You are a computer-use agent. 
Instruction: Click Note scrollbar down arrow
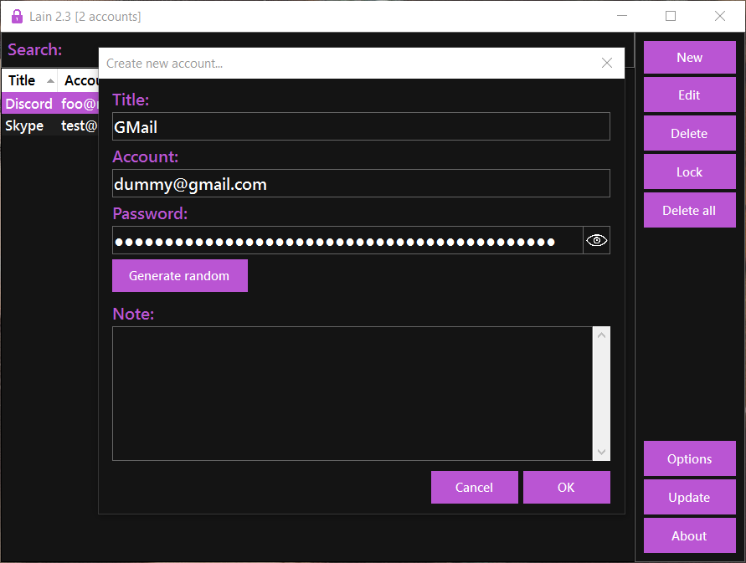point(601,452)
